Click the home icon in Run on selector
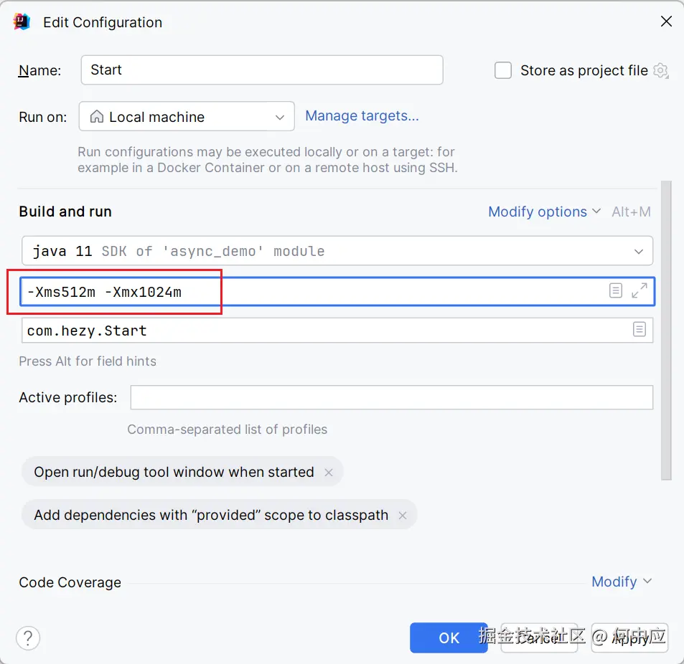Image resolution: width=684 pixels, height=664 pixels. (x=96, y=117)
